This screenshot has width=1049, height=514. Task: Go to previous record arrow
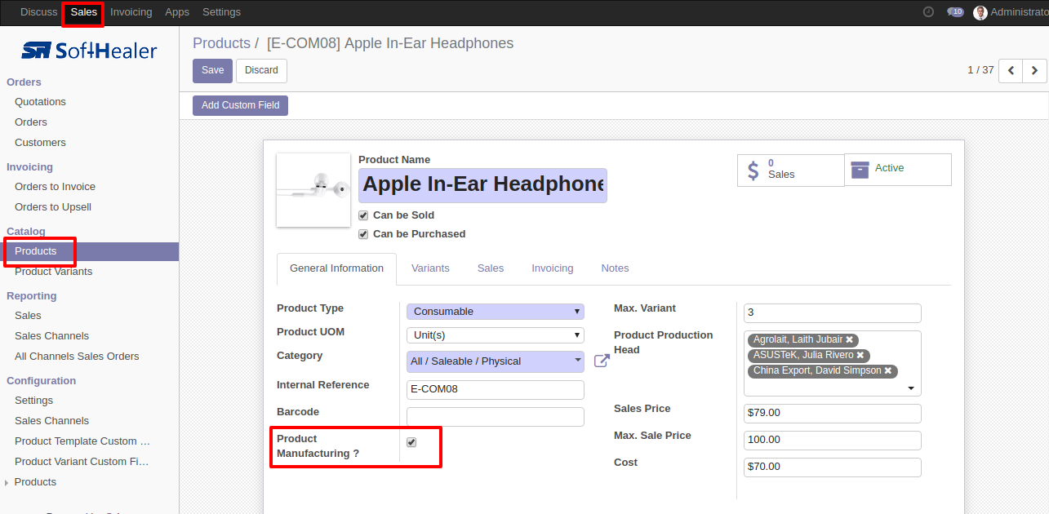[1011, 71]
